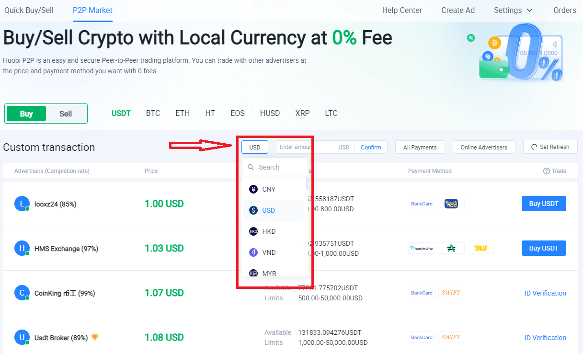Screen dimensions: 583x354
Task: Click Set Refresh button
Action: (550, 147)
